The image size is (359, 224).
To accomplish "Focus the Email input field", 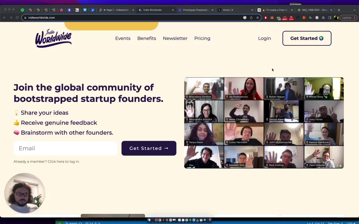I will click(x=65, y=148).
